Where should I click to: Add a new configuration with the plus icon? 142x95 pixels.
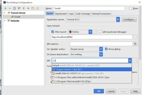click(5, 8)
